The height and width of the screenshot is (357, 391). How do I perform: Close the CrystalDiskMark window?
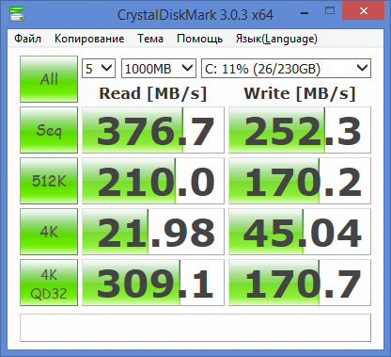point(364,11)
